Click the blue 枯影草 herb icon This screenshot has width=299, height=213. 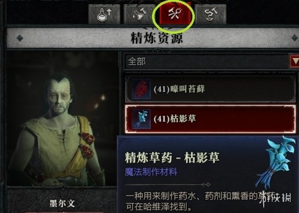(x=141, y=119)
